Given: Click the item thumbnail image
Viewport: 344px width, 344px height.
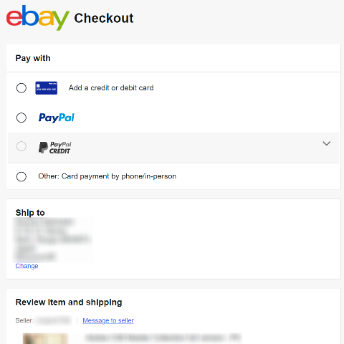Looking at the screenshot, I should (x=45, y=338).
